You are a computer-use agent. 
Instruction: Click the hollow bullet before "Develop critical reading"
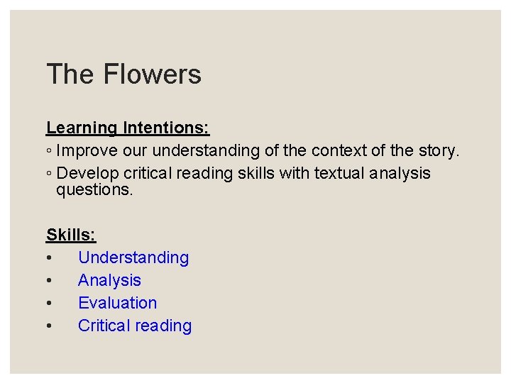[x=49, y=174]
